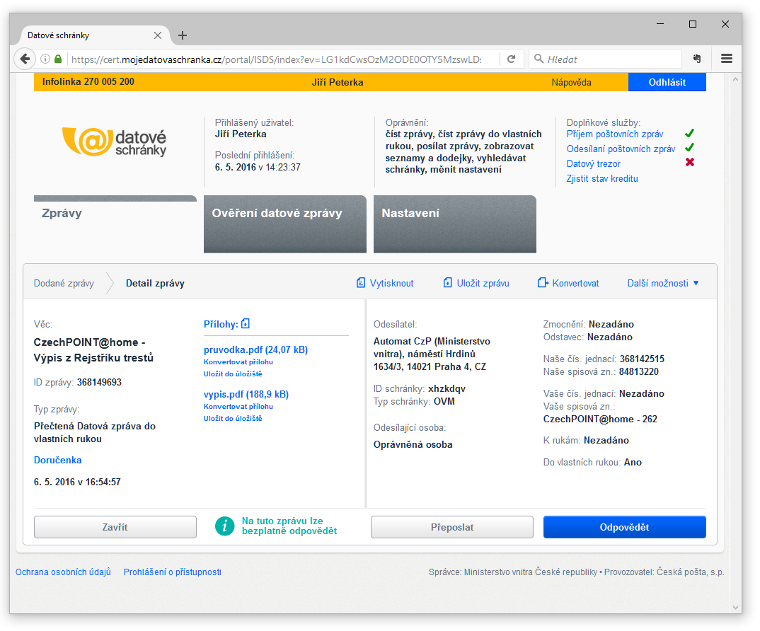Click the Vytisknout print icon

point(361,282)
